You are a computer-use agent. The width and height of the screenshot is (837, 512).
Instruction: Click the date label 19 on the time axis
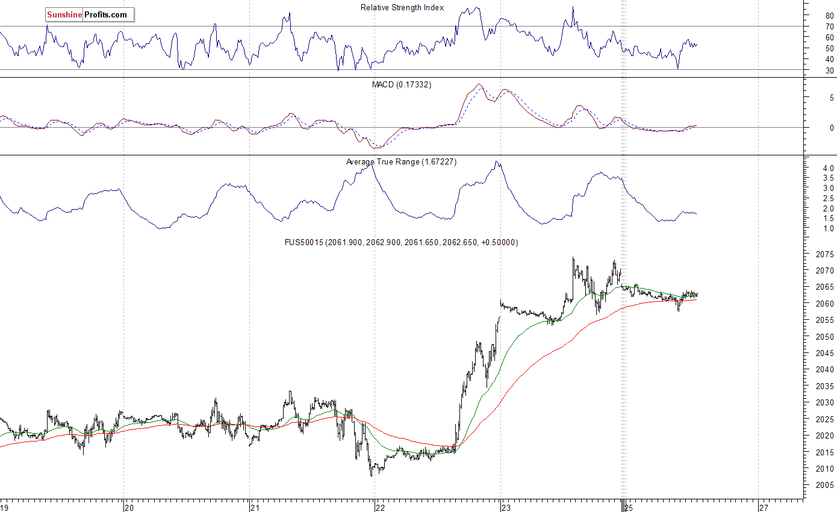tap(4, 507)
